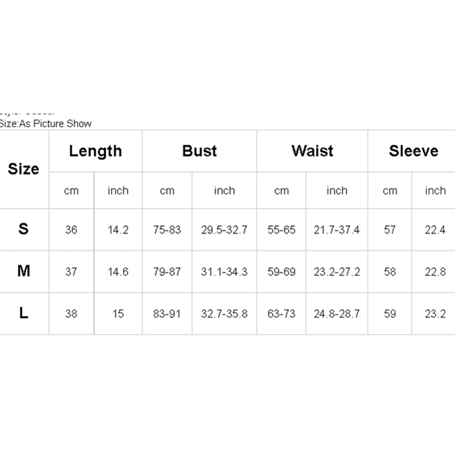Click the Bust column header
The image size is (455, 455).
click(200, 151)
